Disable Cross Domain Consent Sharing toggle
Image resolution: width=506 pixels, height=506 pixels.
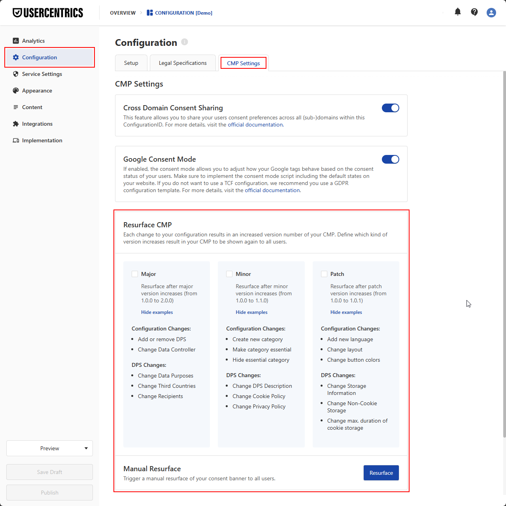[x=391, y=108]
